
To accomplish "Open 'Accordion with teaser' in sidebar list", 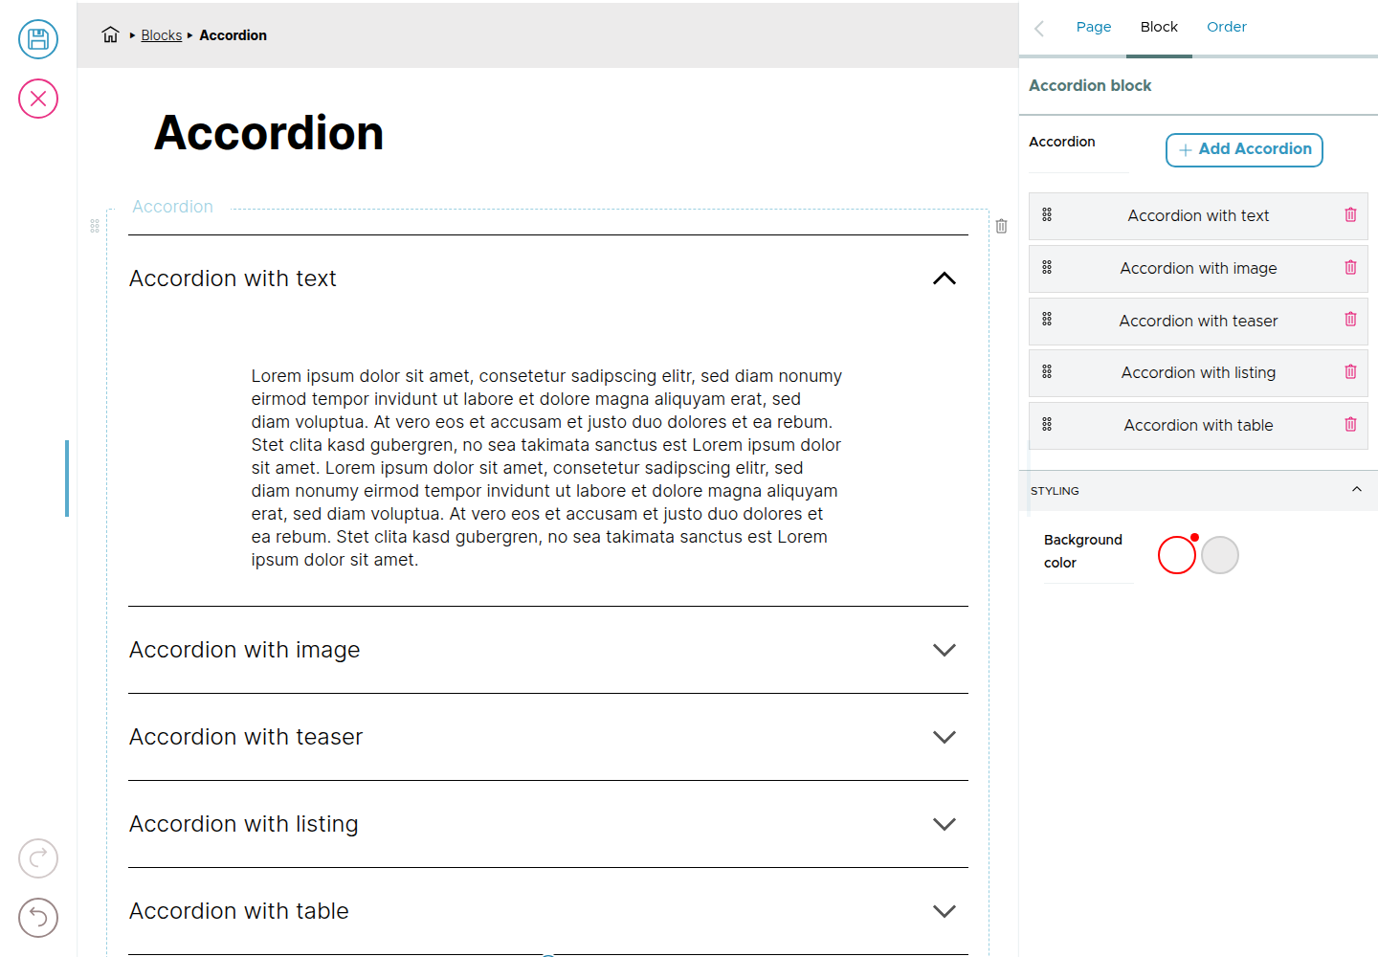I will (1198, 321).
